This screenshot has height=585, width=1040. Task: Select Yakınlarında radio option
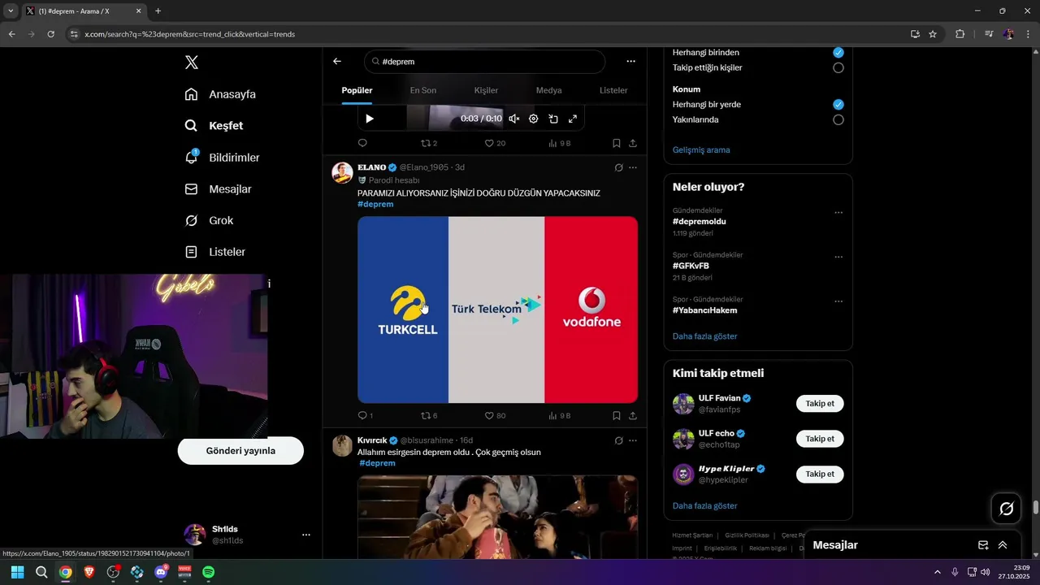838,119
